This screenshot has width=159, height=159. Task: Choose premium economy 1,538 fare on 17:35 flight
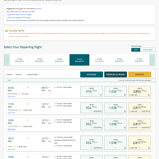pos(116,108)
